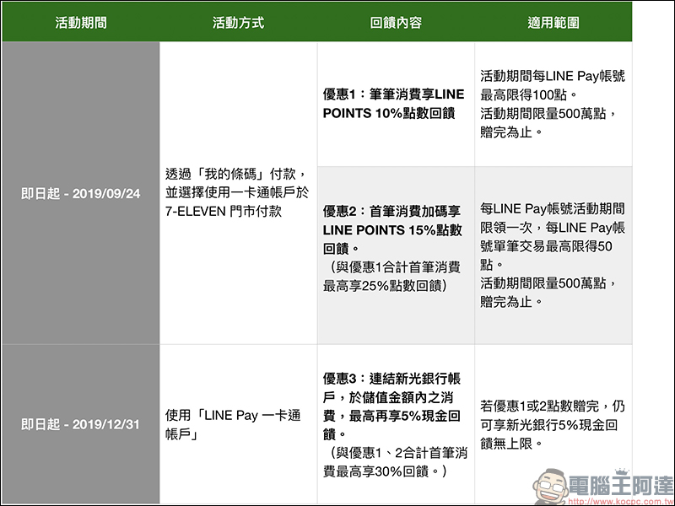This screenshot has height=506, width=675.
Task: Click the 最高享25%點數回饋 parenthetical note
Action: pos(393,277)
